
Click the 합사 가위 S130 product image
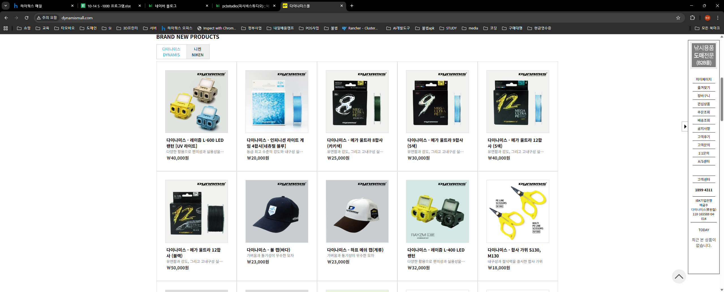pos(518,211)
